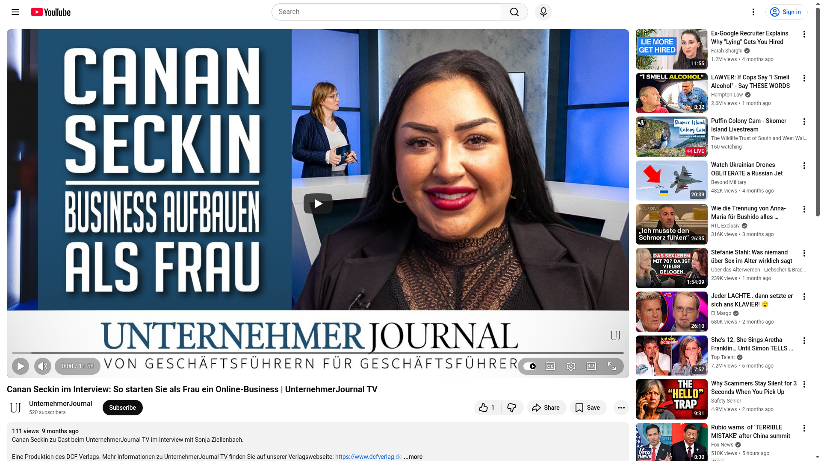Open the THE HELLO TRAP thumbnail

click(671, 399)
